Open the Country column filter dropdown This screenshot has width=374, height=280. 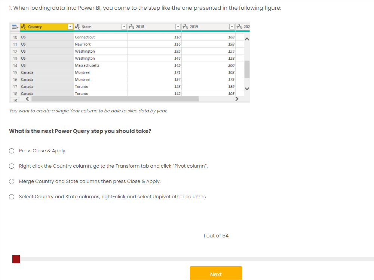point(70,27)
